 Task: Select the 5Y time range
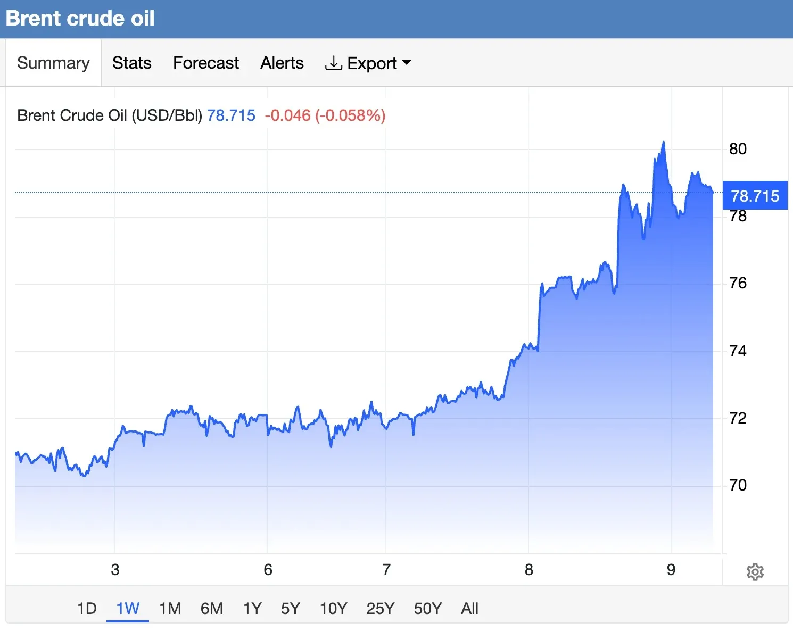291,608
